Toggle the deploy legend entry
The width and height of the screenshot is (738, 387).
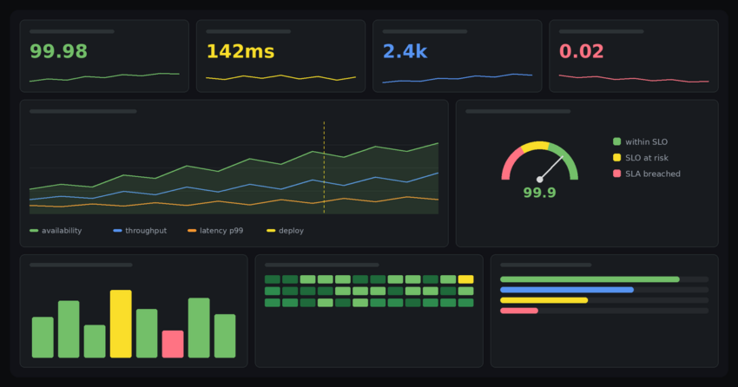(x=286, y=231)
